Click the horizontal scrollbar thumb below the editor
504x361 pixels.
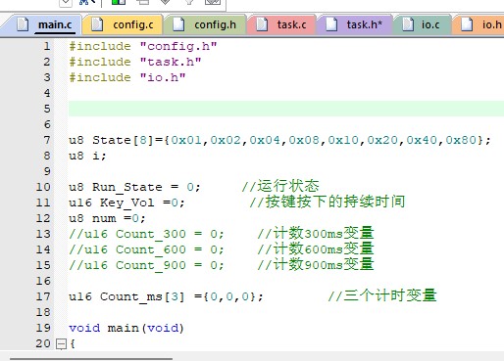click(91, 359)
